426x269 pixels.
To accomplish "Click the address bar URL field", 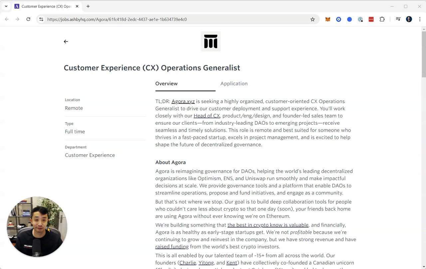I will coord(166,19).
